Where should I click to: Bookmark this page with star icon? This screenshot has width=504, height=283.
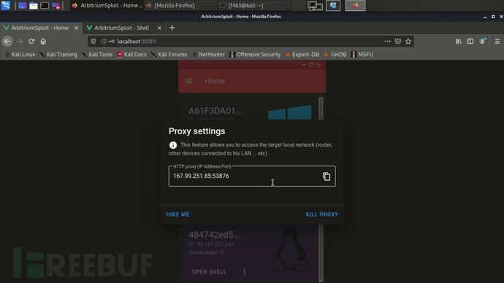click(408, 42)
